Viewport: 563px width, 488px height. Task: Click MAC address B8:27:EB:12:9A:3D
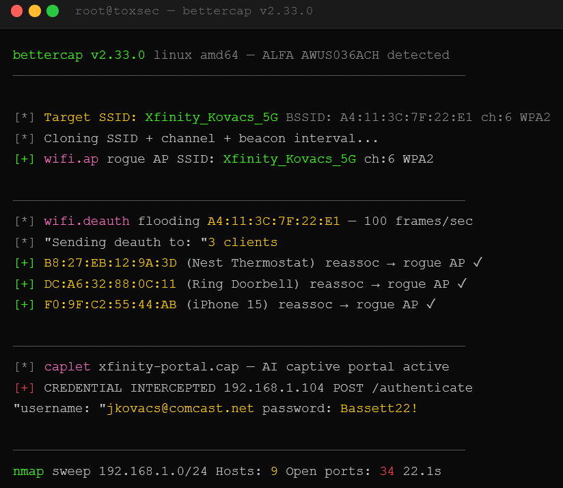[x=110, y=263]
